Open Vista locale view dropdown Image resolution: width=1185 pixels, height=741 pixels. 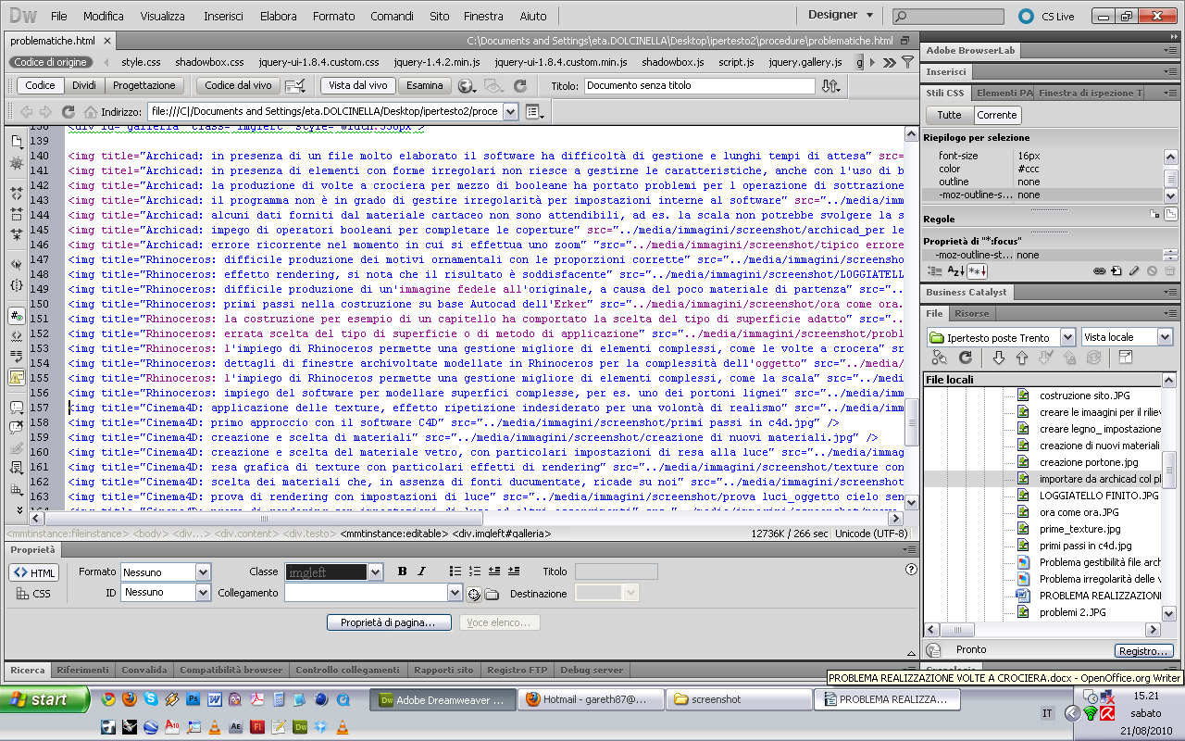click(x=1165, y=337)
